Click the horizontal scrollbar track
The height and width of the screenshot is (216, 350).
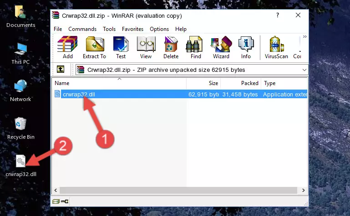[178, 191]
